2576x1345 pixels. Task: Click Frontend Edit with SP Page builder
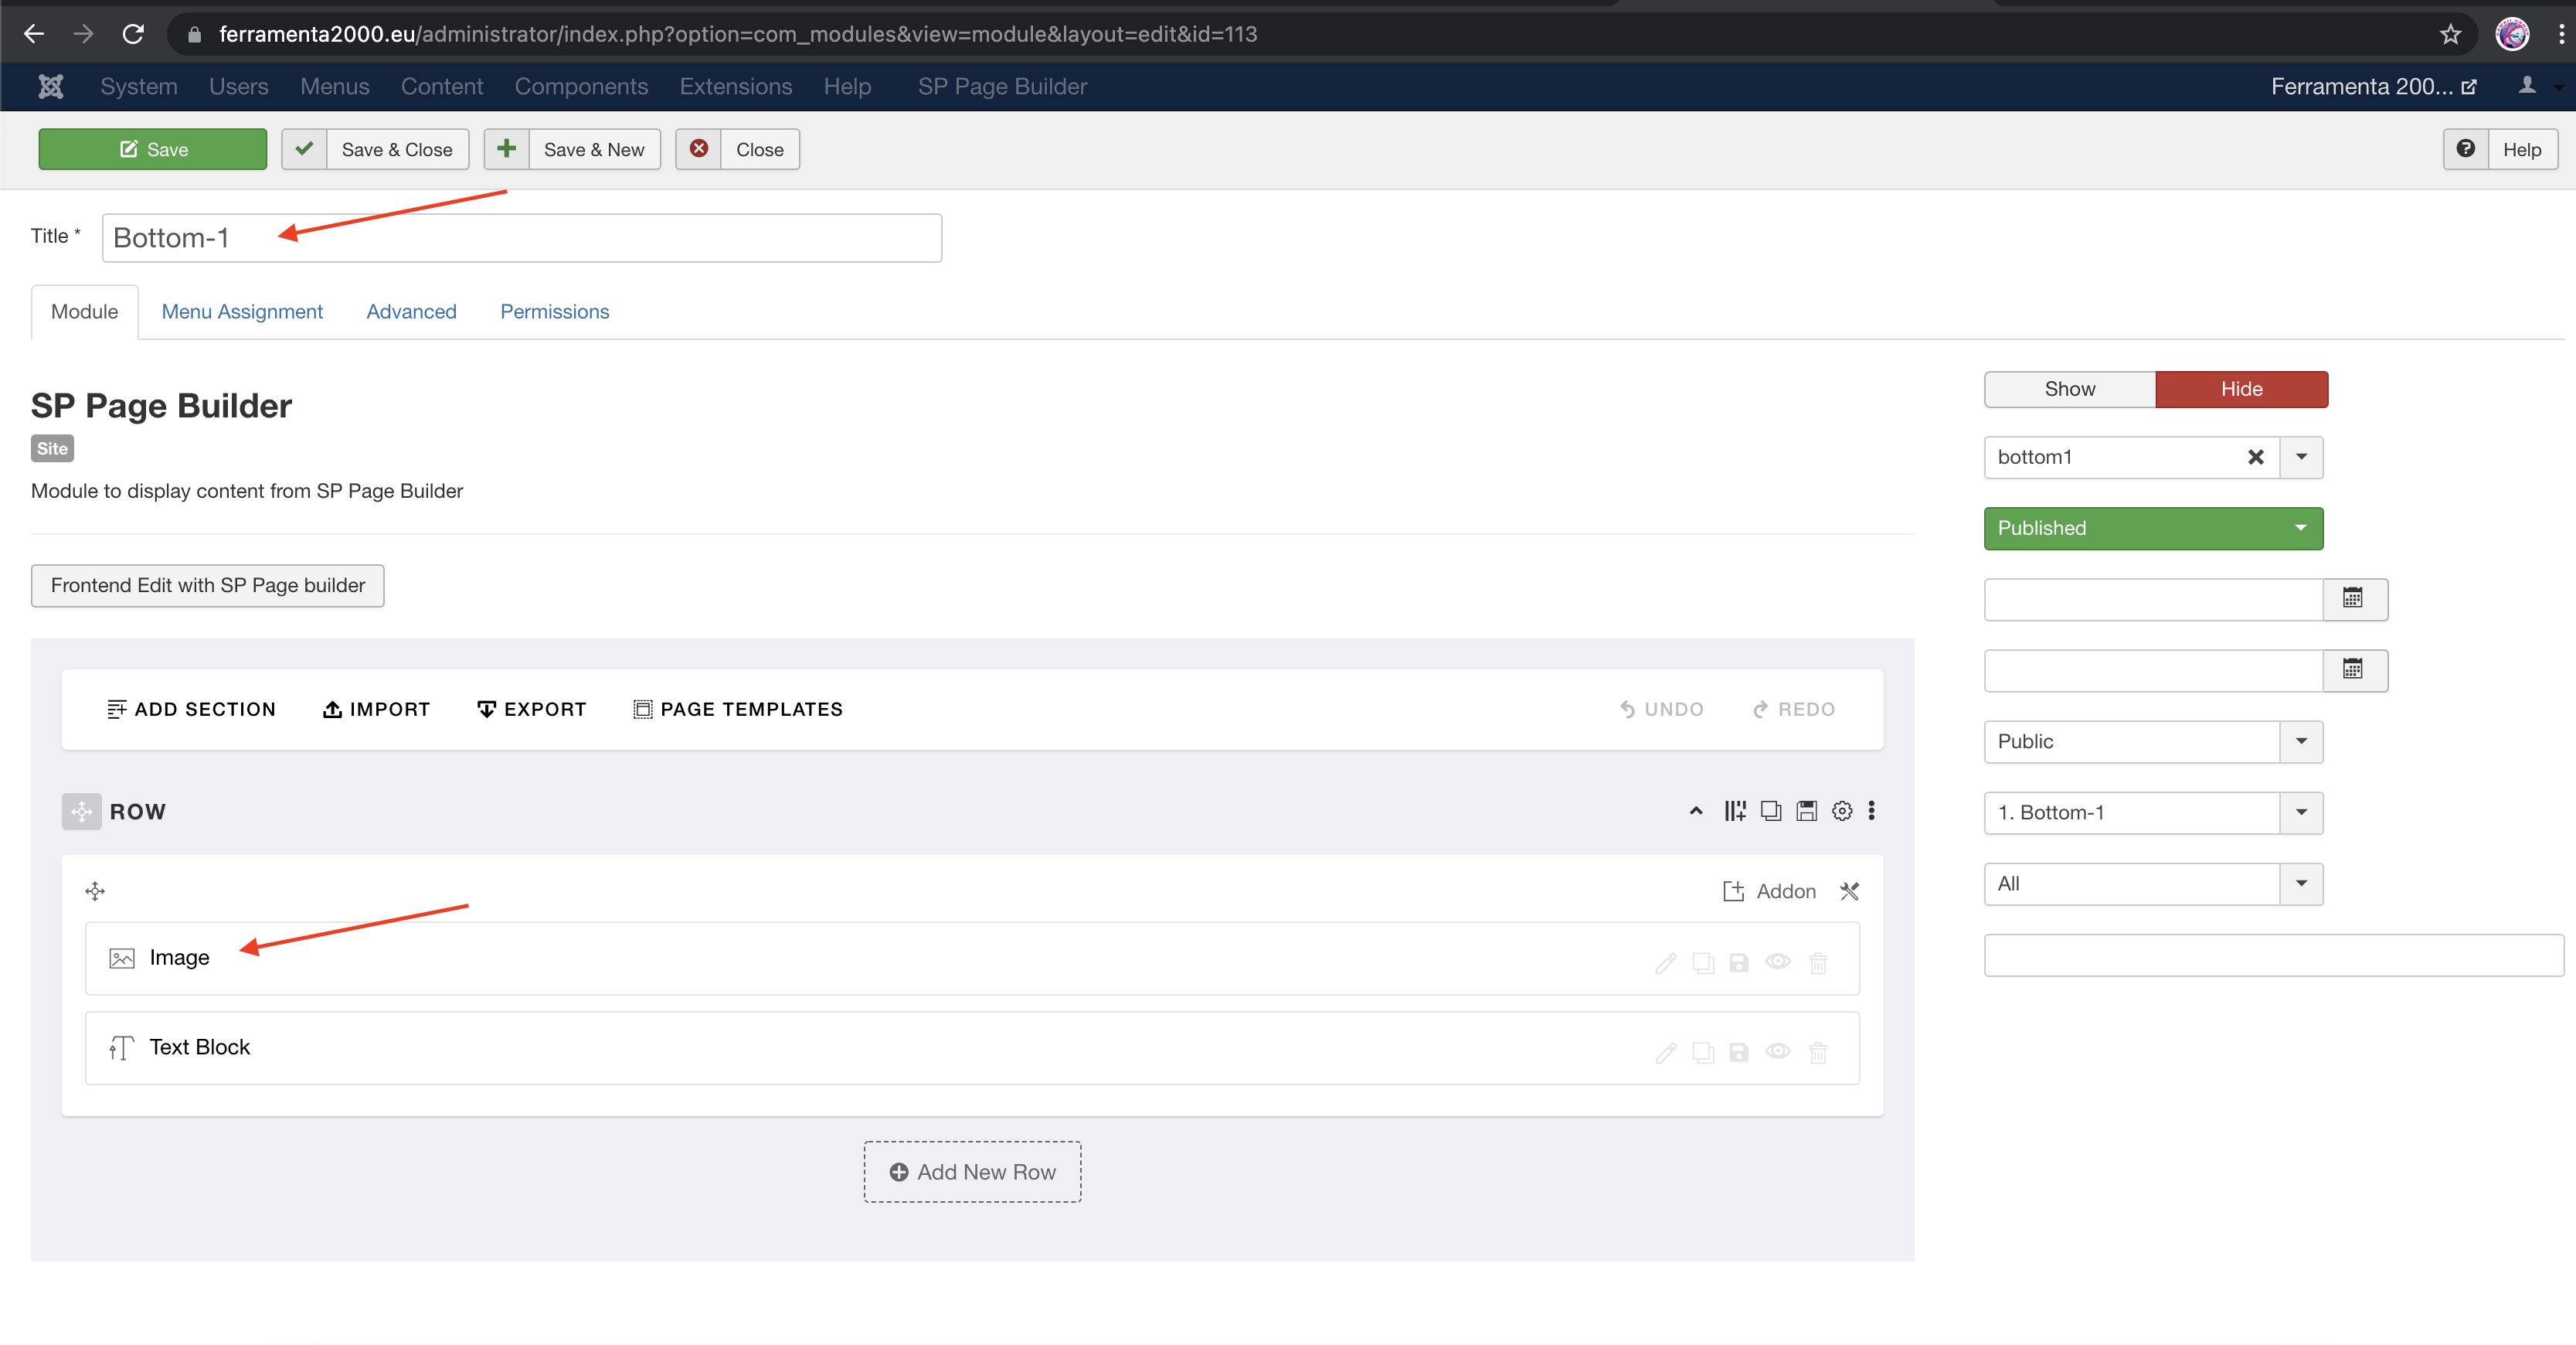tap(207, 585)
